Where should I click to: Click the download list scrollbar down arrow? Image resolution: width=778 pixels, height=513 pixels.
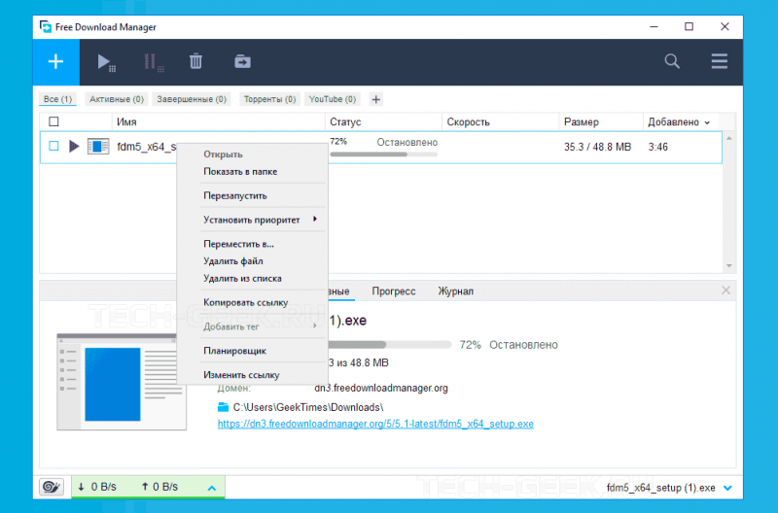[728, 266]
